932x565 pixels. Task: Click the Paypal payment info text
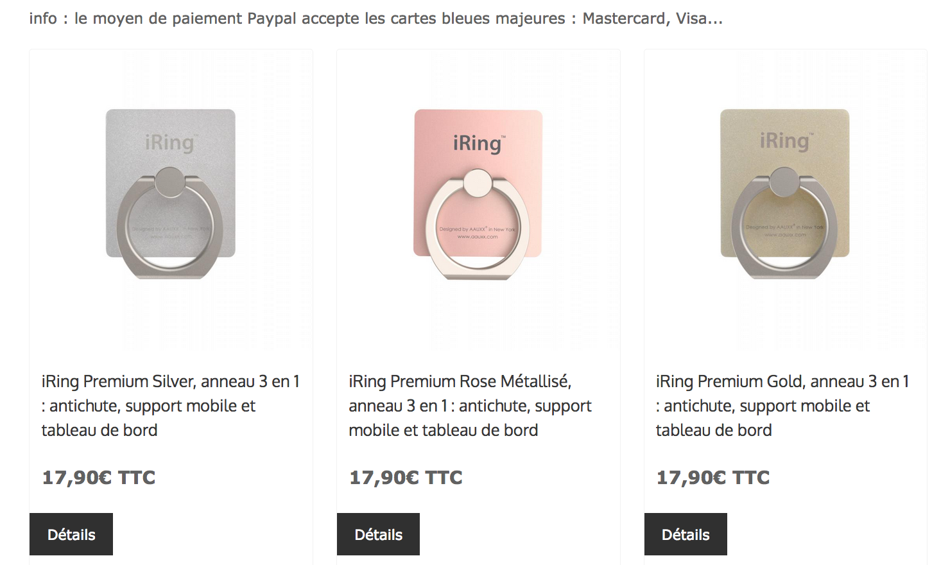375,19
